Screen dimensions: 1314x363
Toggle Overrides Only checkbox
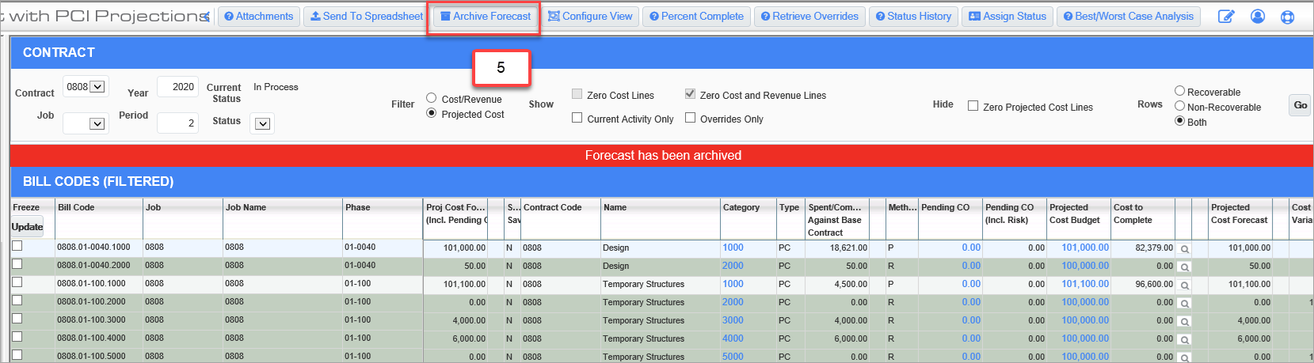[x=691, y=118]
